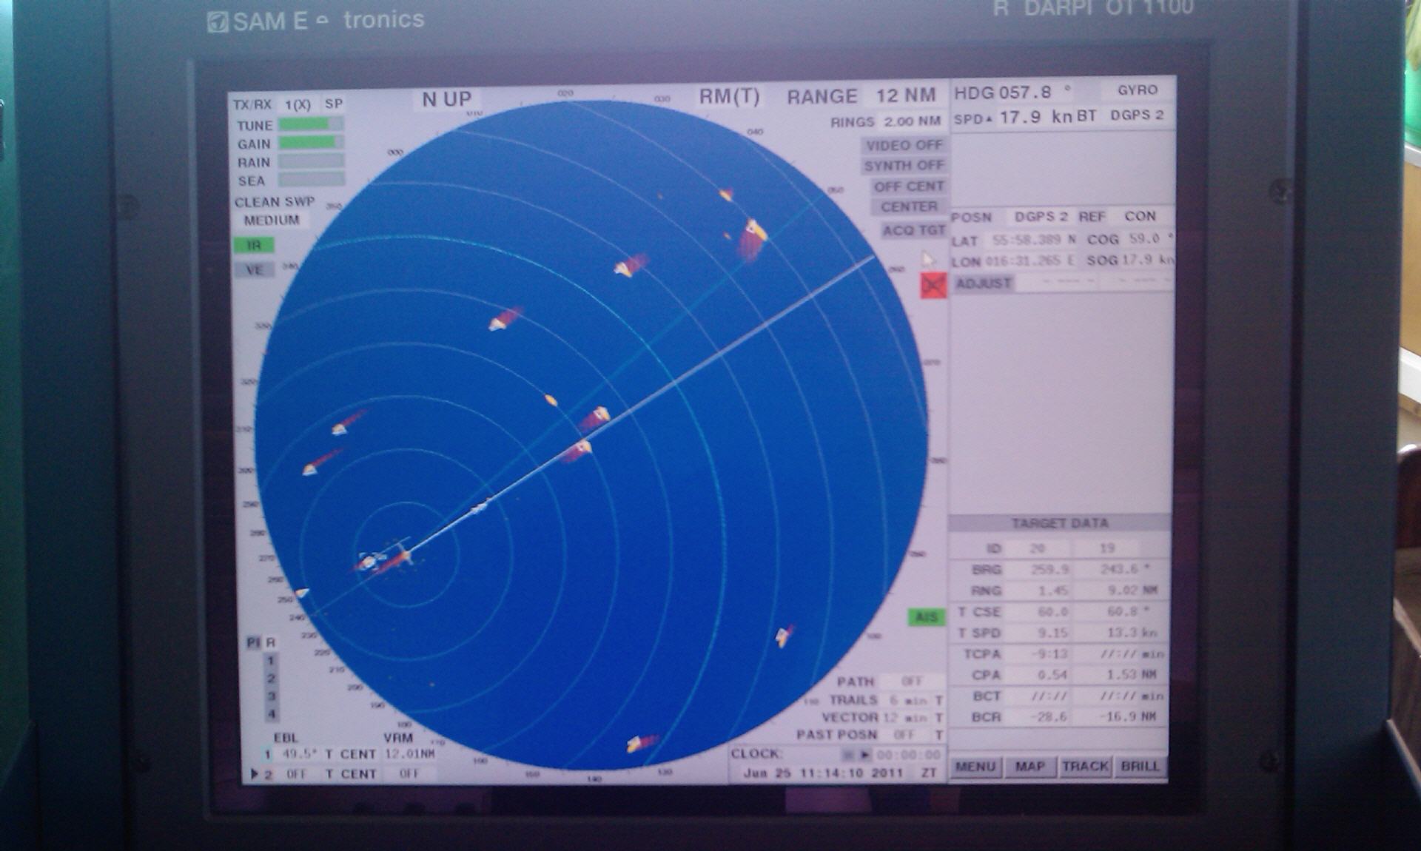Click parallel index line 2 button
Screen dimensions: 1421x851
[x=272, y=679]
